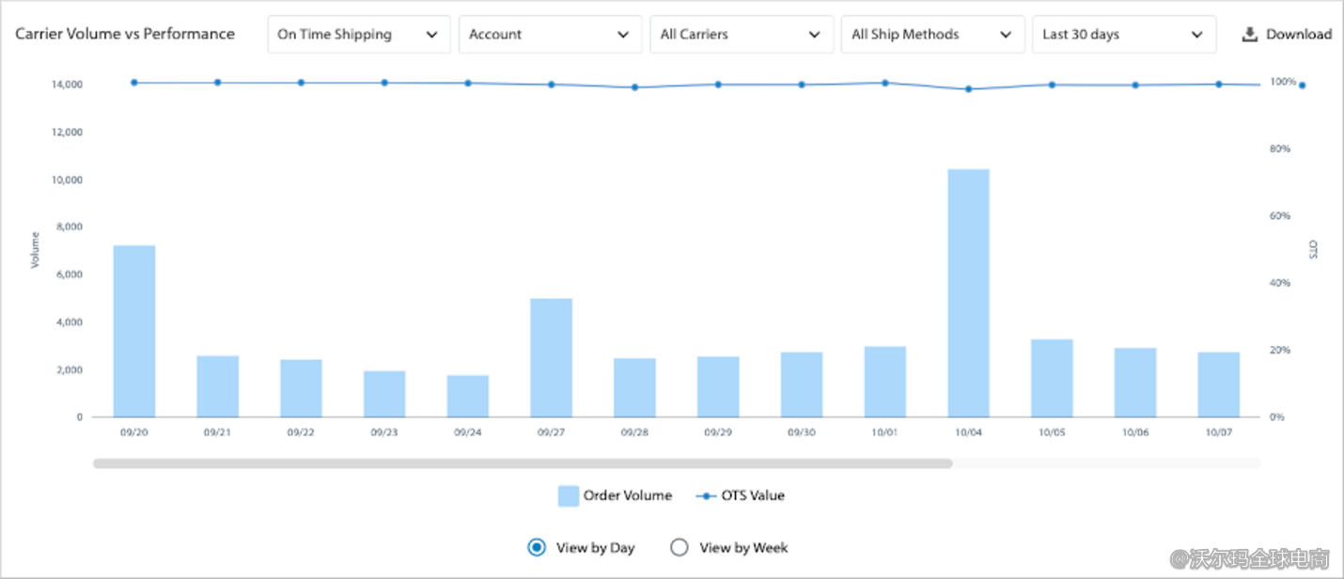The image size is (1344, 579).
Task: Click the OTS Value line marker in the legend
Action: (x=704, y=495)
